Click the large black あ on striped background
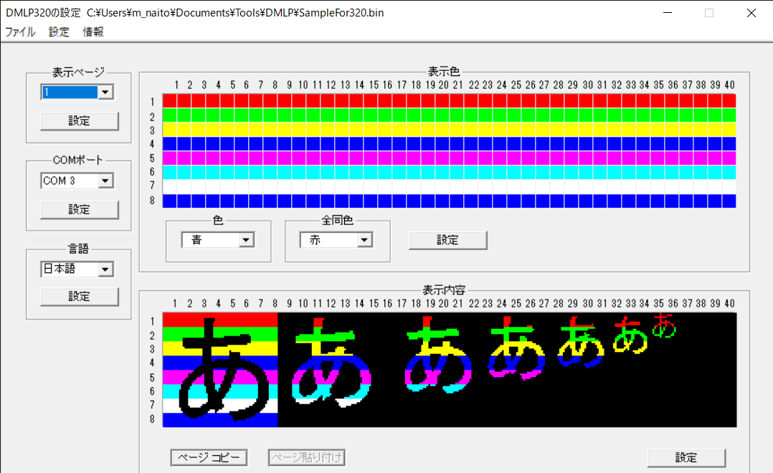This screenshot has width=773, height=473. [223, 370]
